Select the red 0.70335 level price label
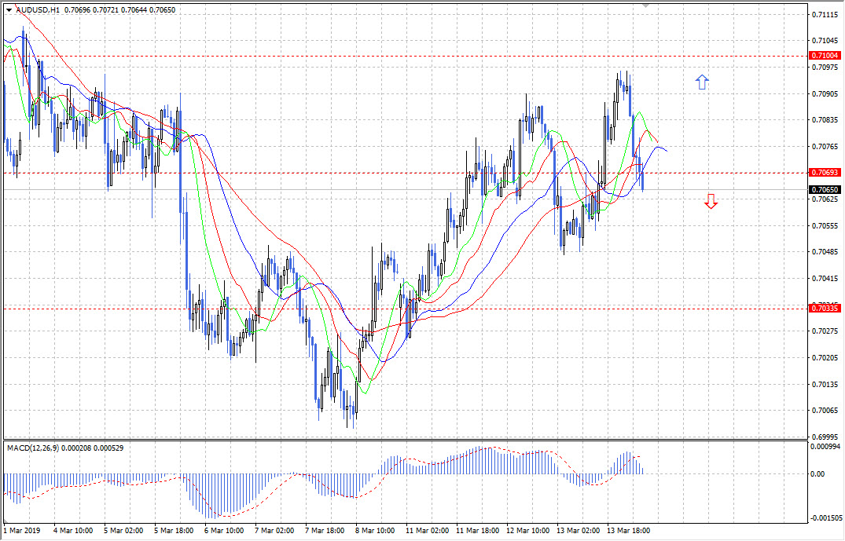The height and width of the screenshot is (541, 845). click(825, 309)
